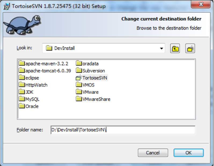This screenshot has width=214, height=166.
Task: Select the MySQL folder icon
Action: point(22,99)
